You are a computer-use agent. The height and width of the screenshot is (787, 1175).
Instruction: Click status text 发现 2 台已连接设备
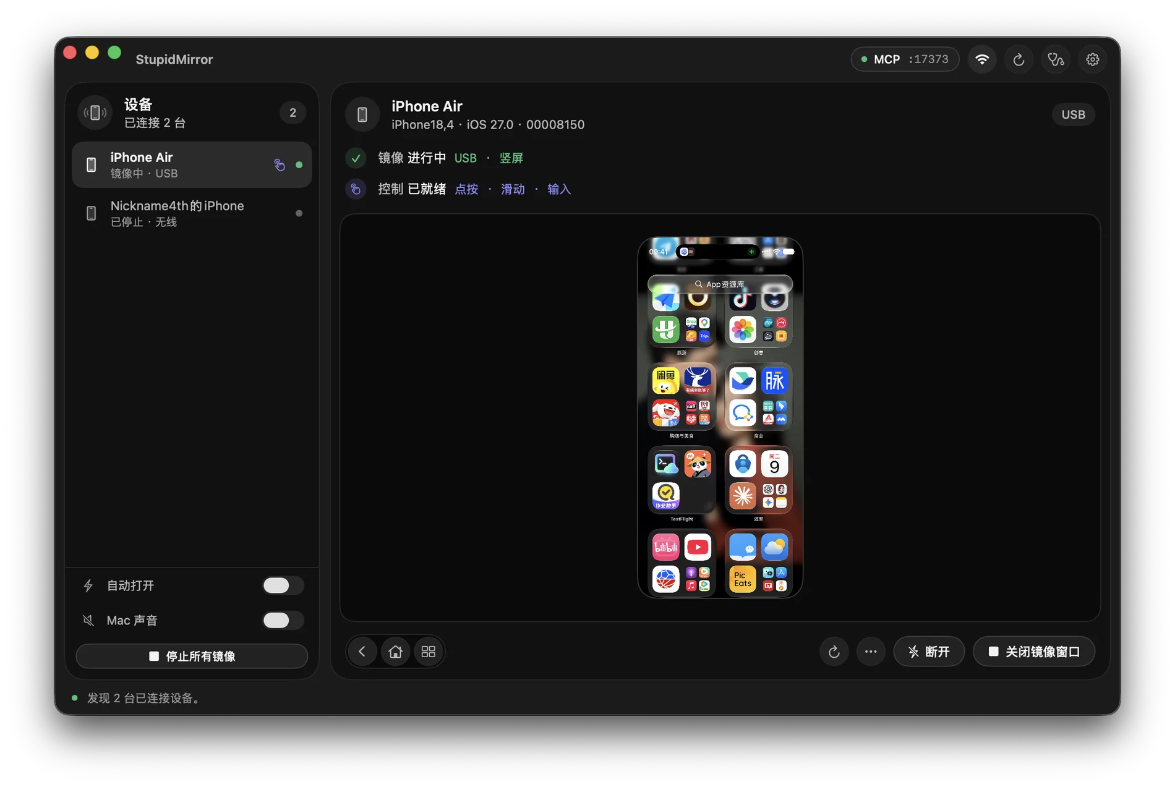(x=143, y=698)
